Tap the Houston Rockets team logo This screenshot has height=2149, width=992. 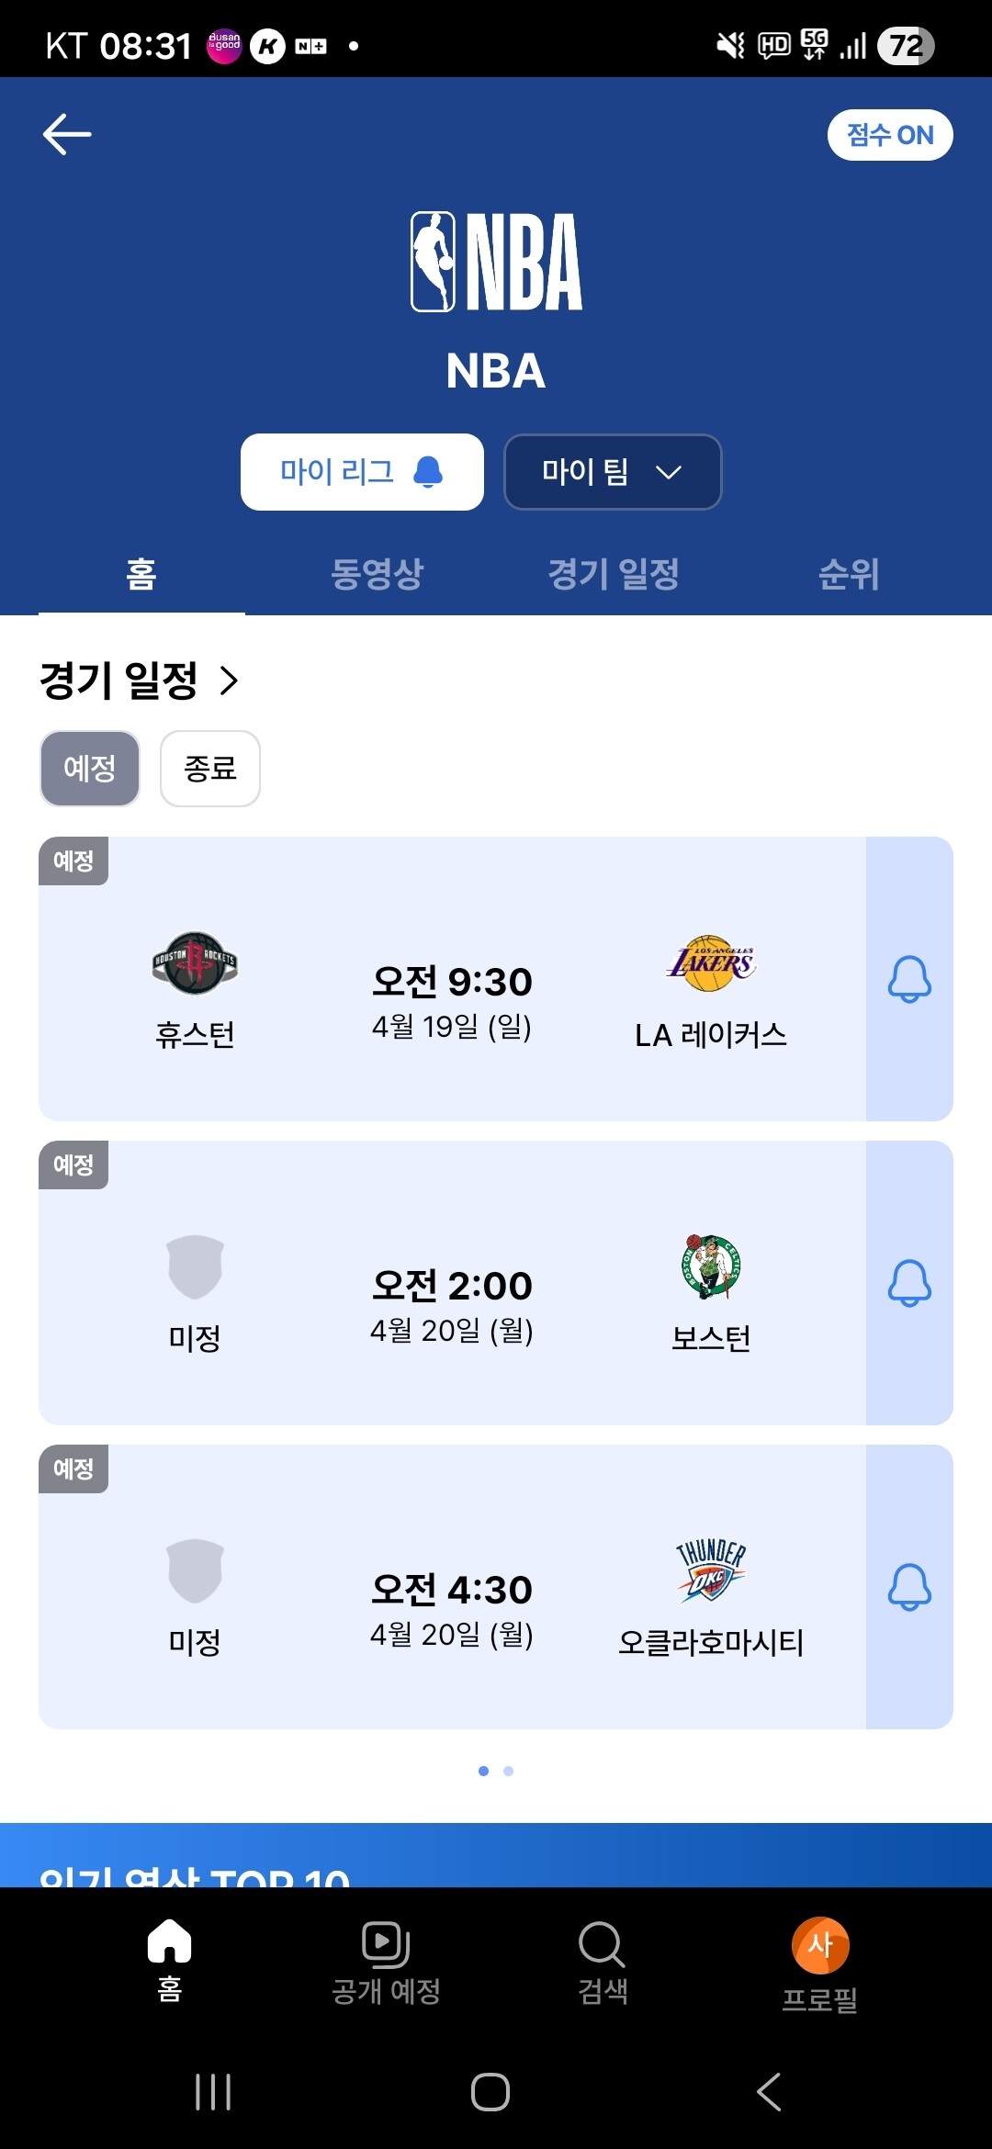coord(195,963)
